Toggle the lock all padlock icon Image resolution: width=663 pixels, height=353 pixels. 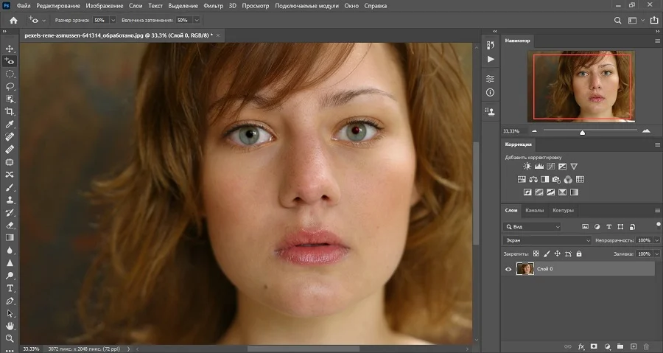pyautogui.click(x=579, y=254)
